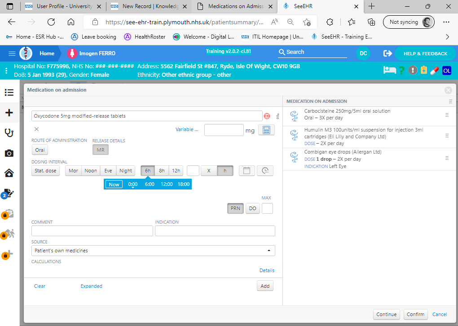Click the Cancel link
The height and width of the screenshot is (326, 458).
tap(440, 314)
